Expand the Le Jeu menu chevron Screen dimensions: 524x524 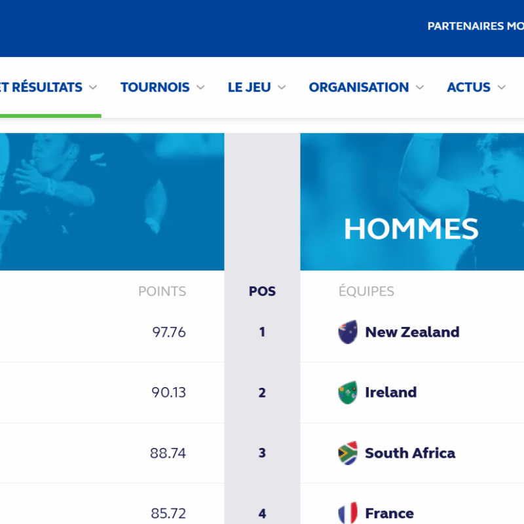pyautogui.click(x=282, y=88)
